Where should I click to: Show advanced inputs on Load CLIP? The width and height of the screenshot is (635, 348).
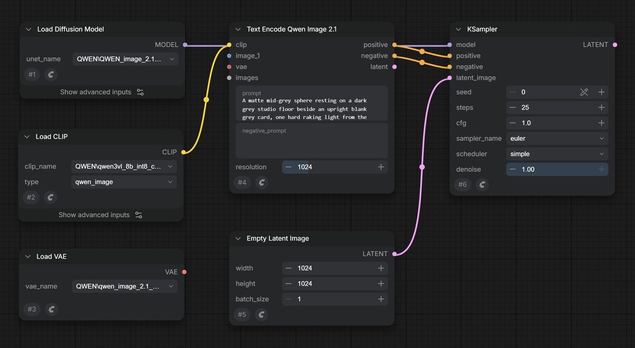100,215
